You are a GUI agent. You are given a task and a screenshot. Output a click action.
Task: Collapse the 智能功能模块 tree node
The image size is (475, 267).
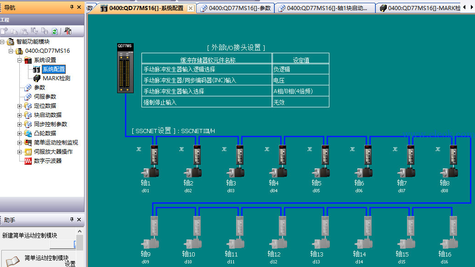tap(2, 42)
